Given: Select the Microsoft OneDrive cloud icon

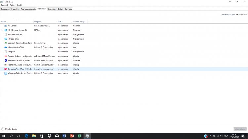Looking at the screenshot, I should click(x=6, y=47).
